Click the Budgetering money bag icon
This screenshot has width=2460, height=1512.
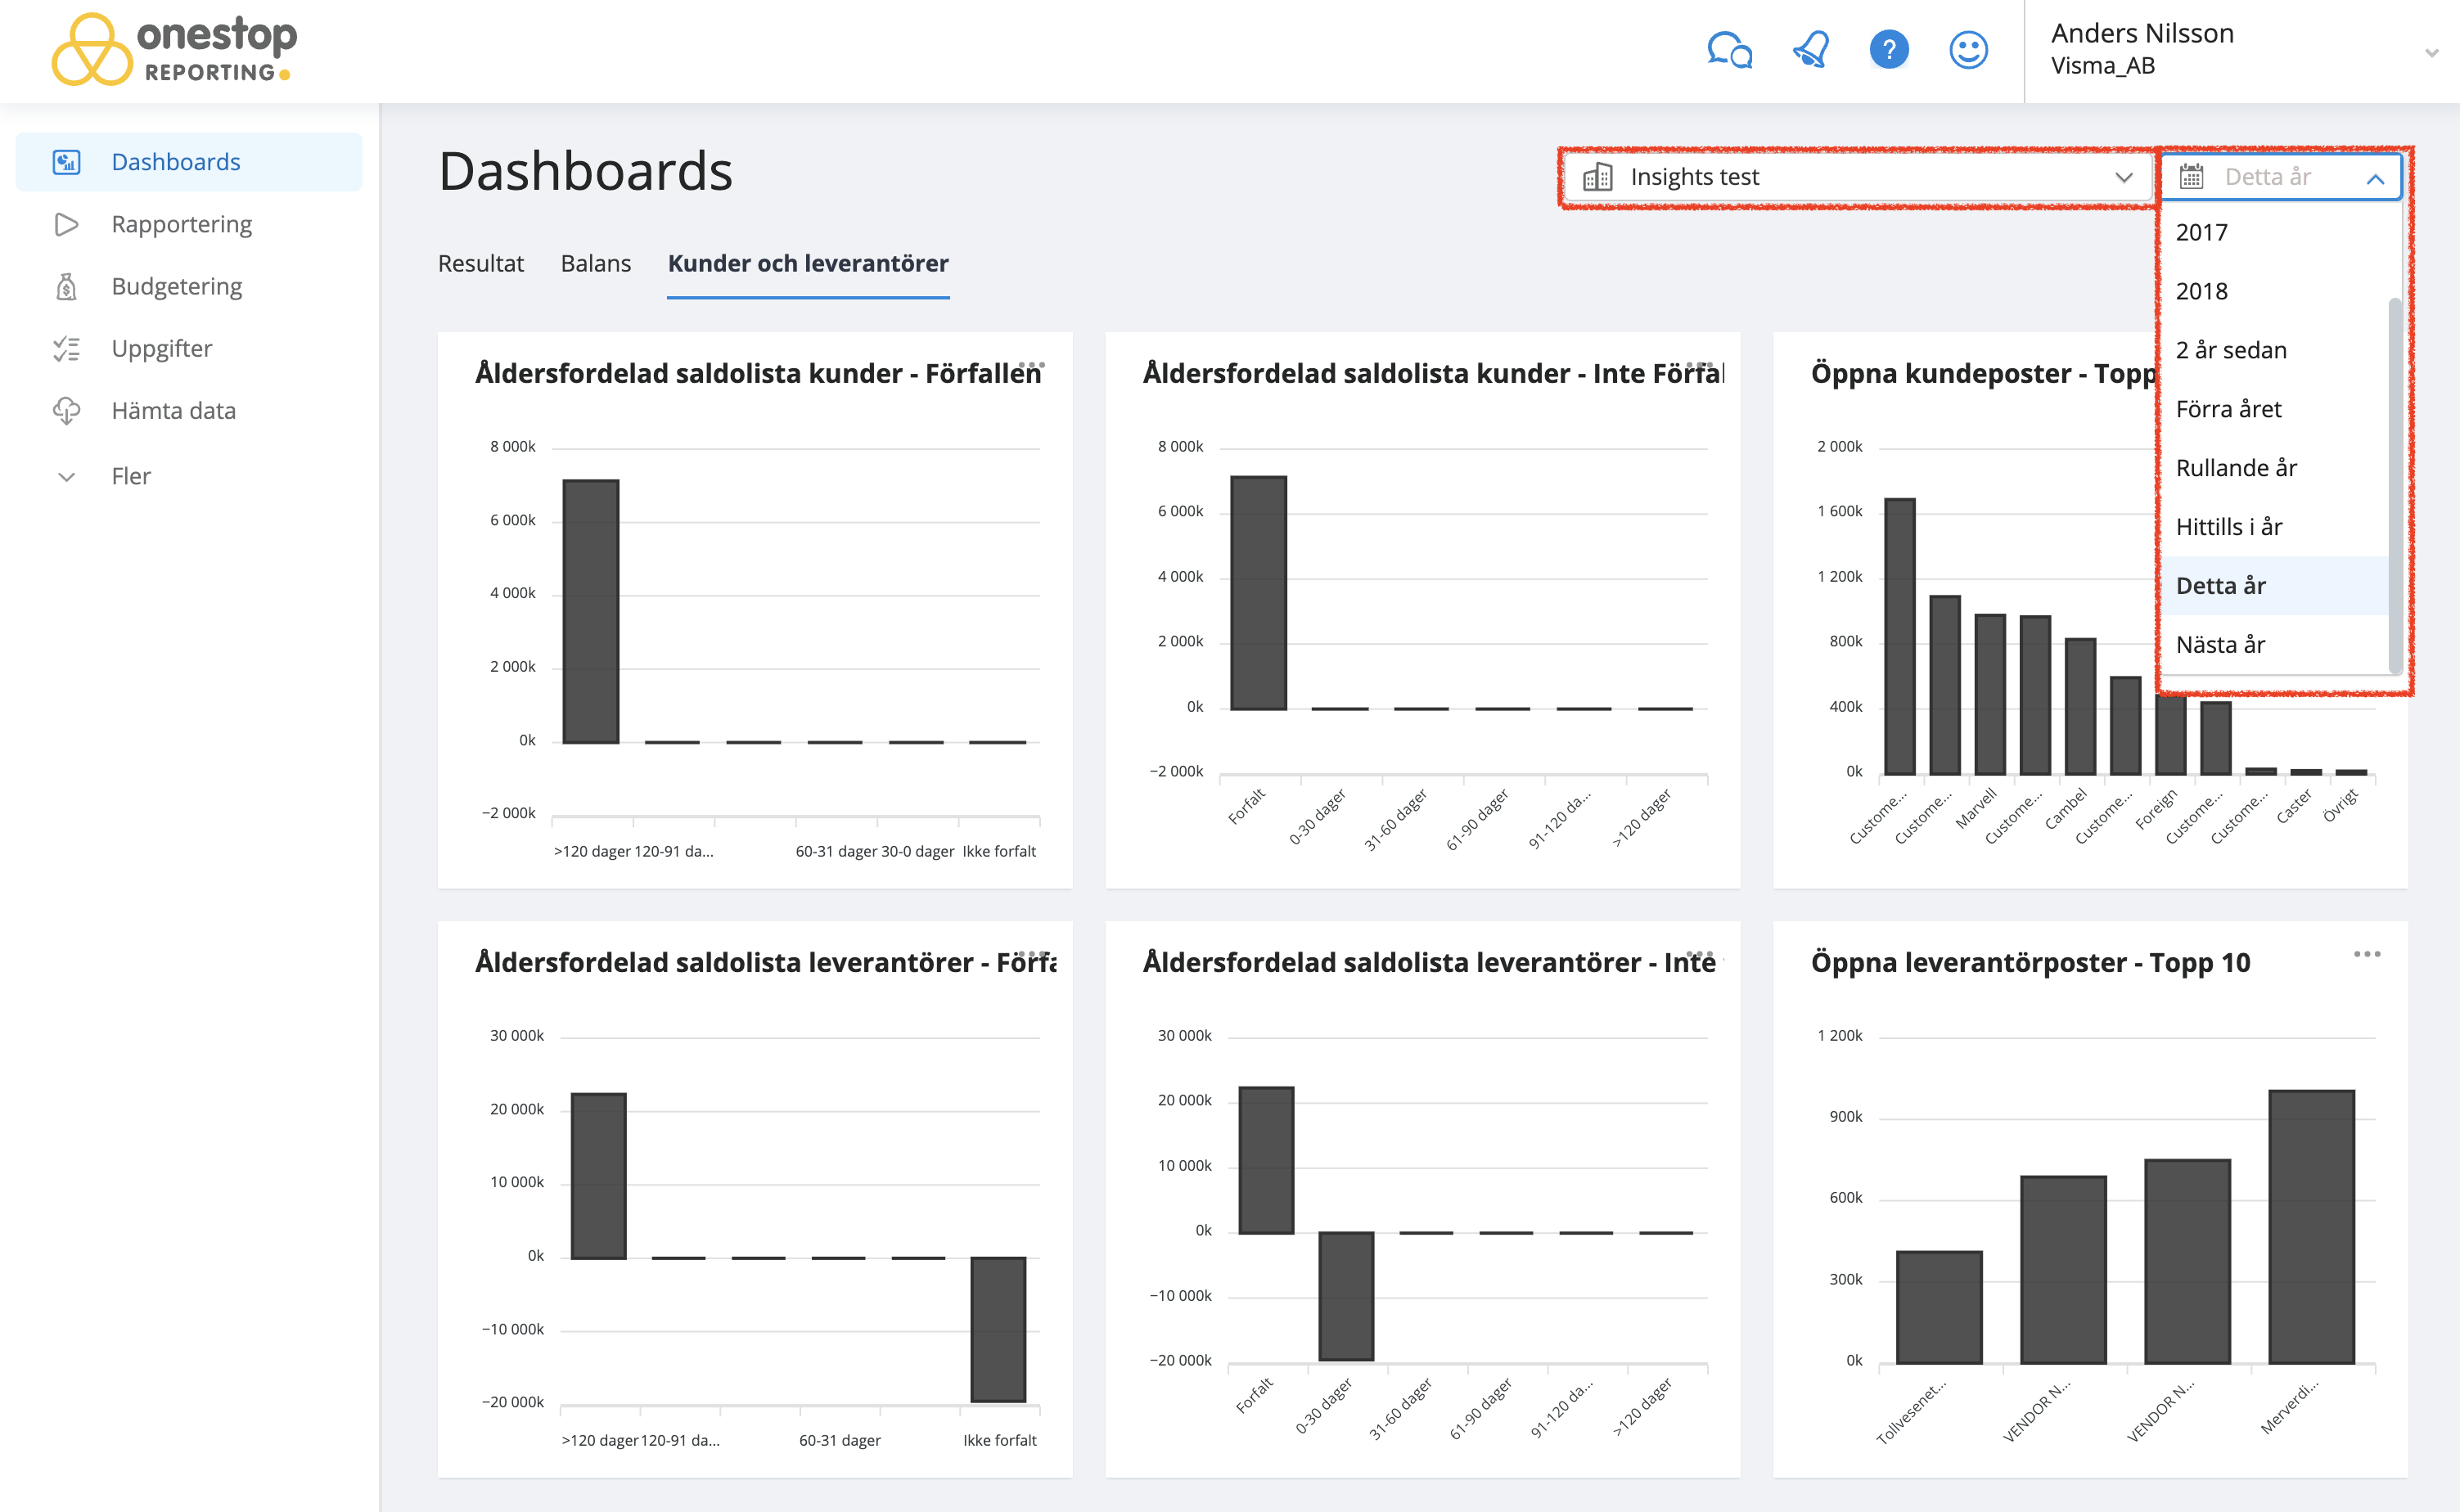pos(66,287)
